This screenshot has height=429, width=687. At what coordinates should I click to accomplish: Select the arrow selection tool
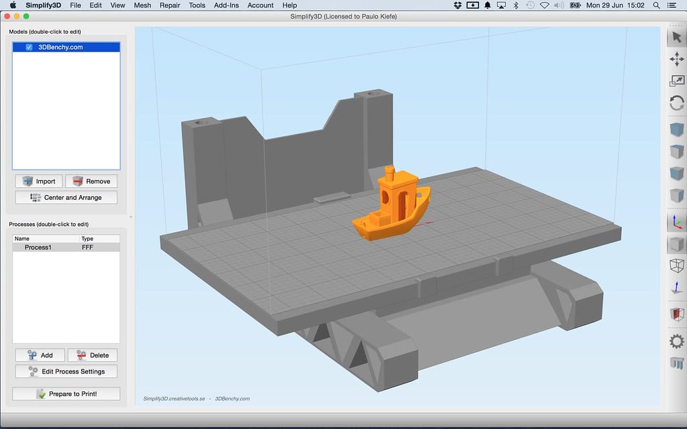(x=677, y=38)
